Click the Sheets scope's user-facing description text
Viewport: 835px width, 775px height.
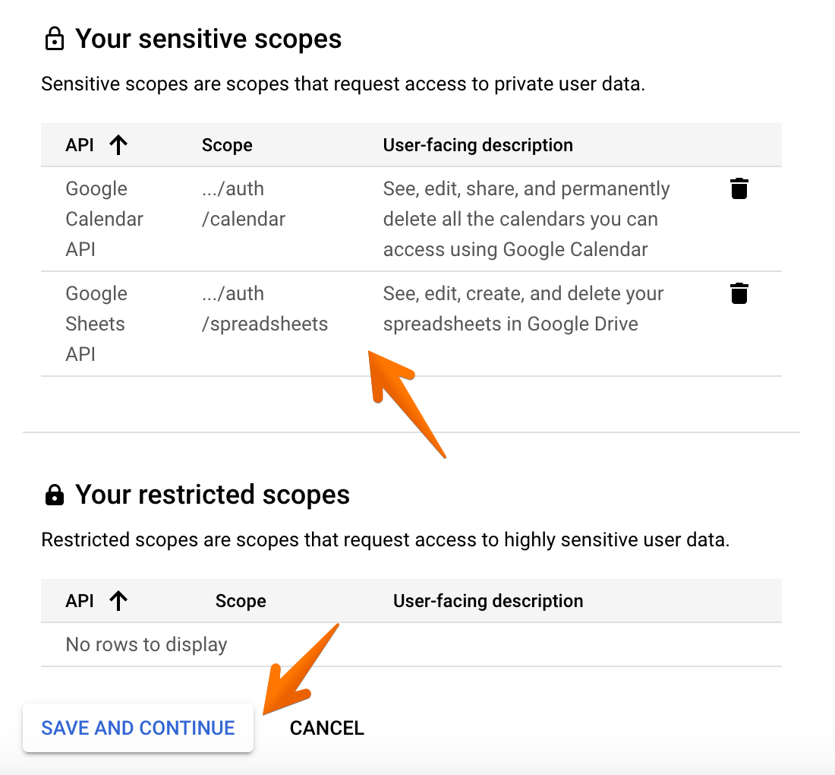click(x=523, y=308)
